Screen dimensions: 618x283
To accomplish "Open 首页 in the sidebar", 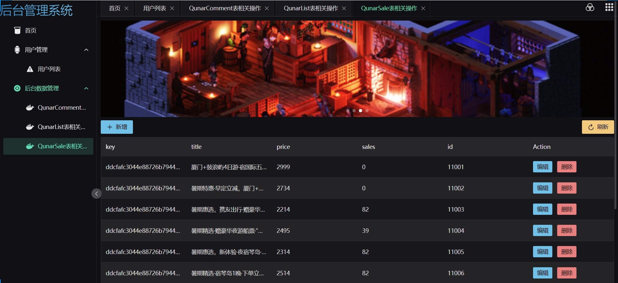I will point(48,30).
